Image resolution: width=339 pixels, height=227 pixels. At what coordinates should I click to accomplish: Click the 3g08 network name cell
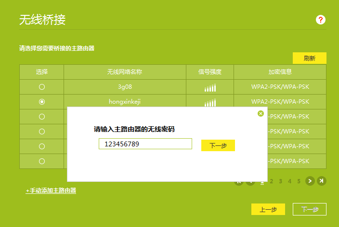(125, 87)
